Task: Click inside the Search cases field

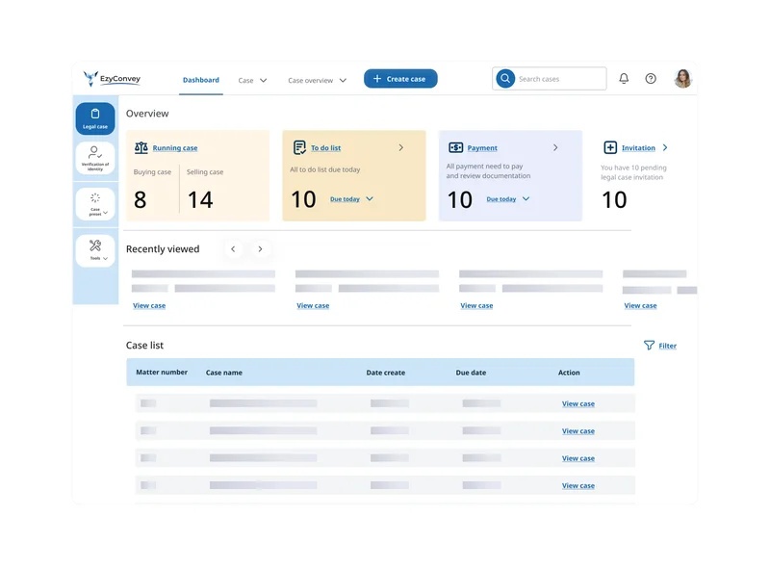Action: click(549, 78)
